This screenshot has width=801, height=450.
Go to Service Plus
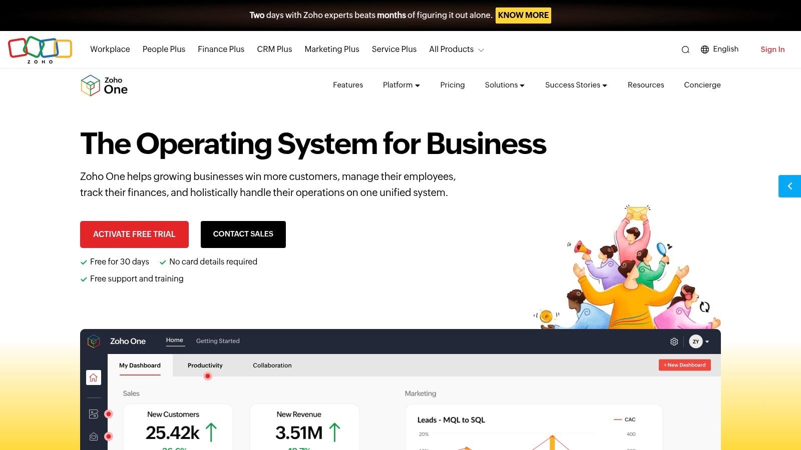pyautogui.click(x=394, y=49)
